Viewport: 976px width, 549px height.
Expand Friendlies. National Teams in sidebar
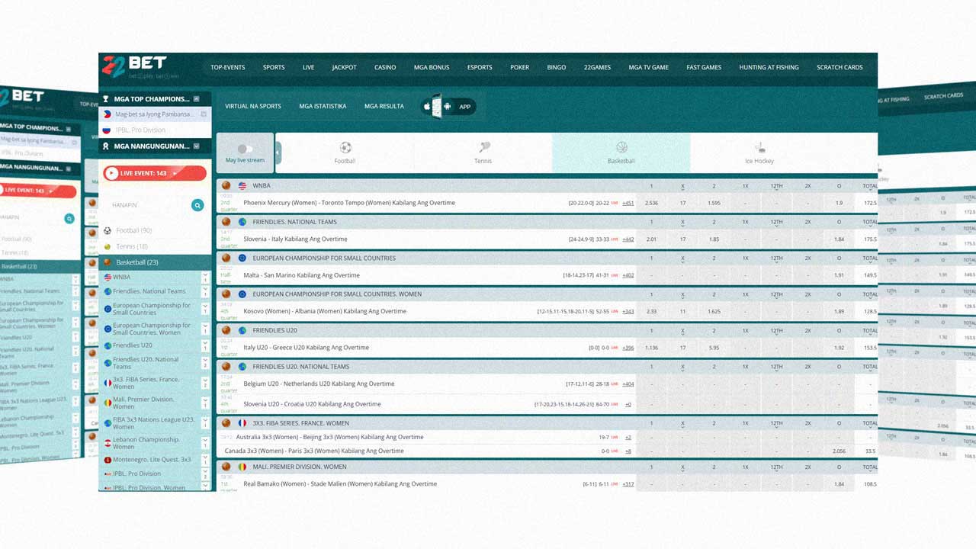pos(205,291)
